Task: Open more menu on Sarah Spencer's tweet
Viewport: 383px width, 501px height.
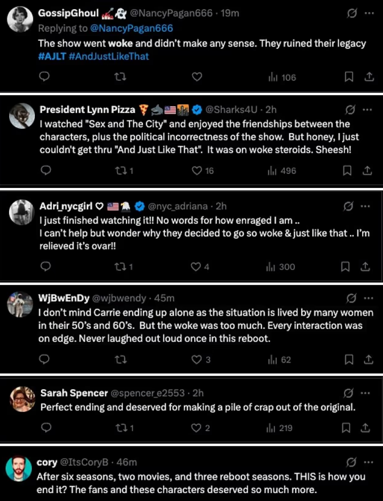Action: (366, 393)
